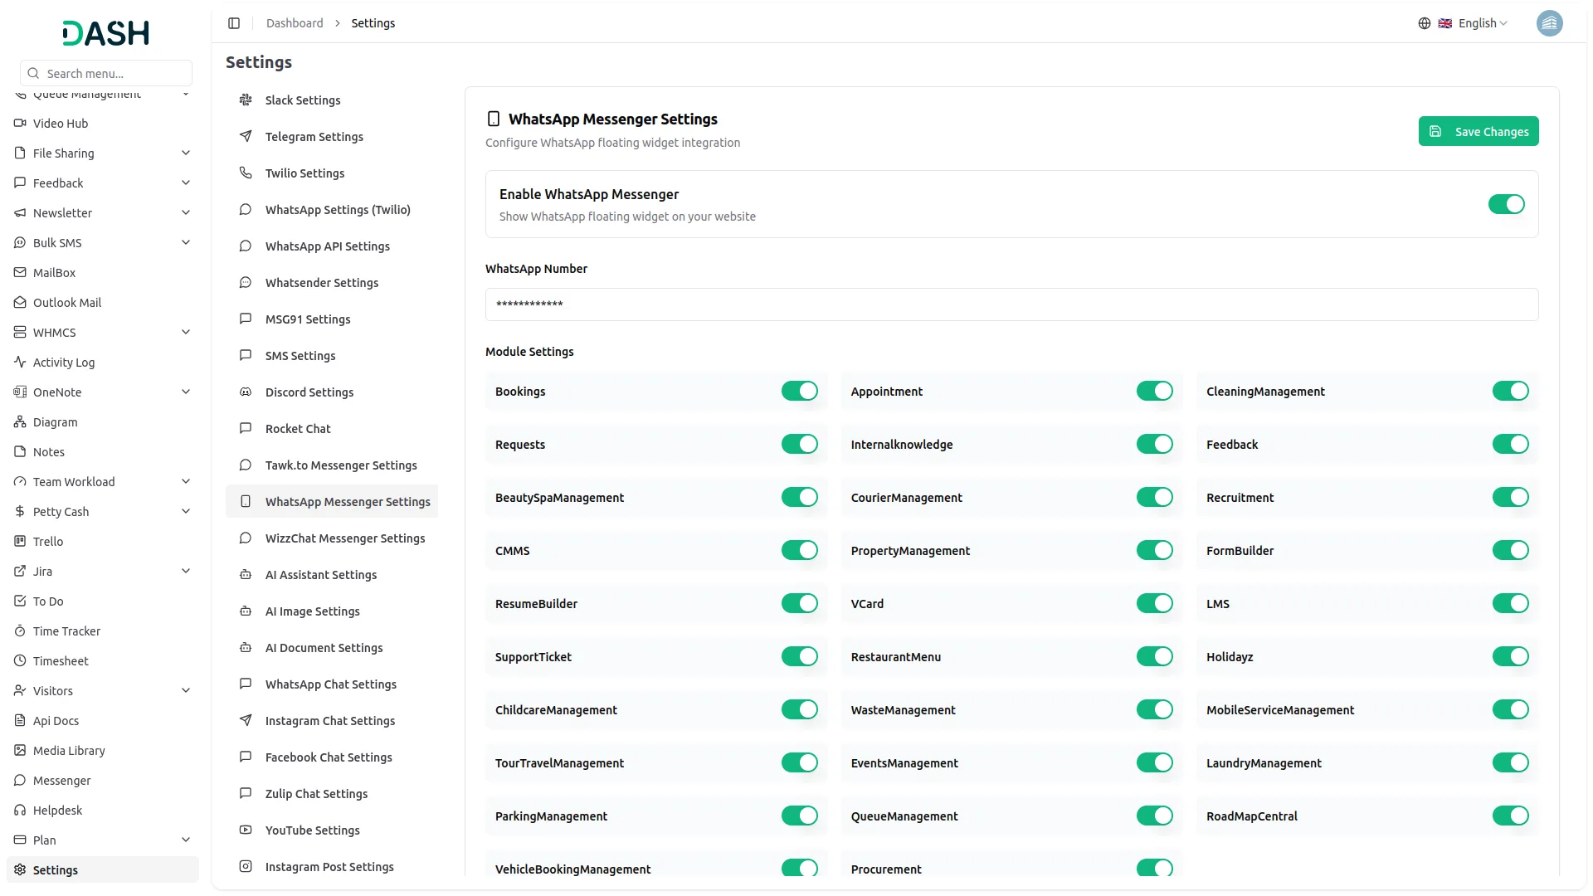Click the YouTube Settings play icon
Image resolution: width=1593 pixels, height=896 pixels.
(246, 830)
